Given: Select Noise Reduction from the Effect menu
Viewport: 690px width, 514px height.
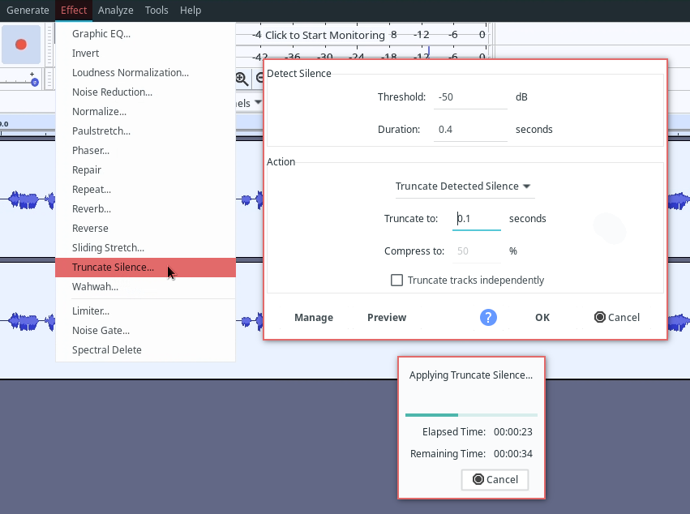Looking at the screenshot, I should point(112,92).
